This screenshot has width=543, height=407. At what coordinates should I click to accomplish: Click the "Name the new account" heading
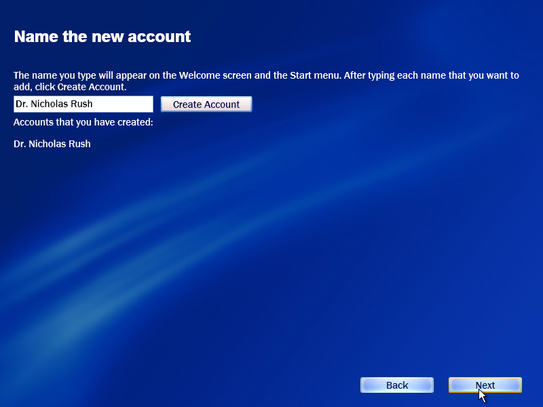click(102, 37)
